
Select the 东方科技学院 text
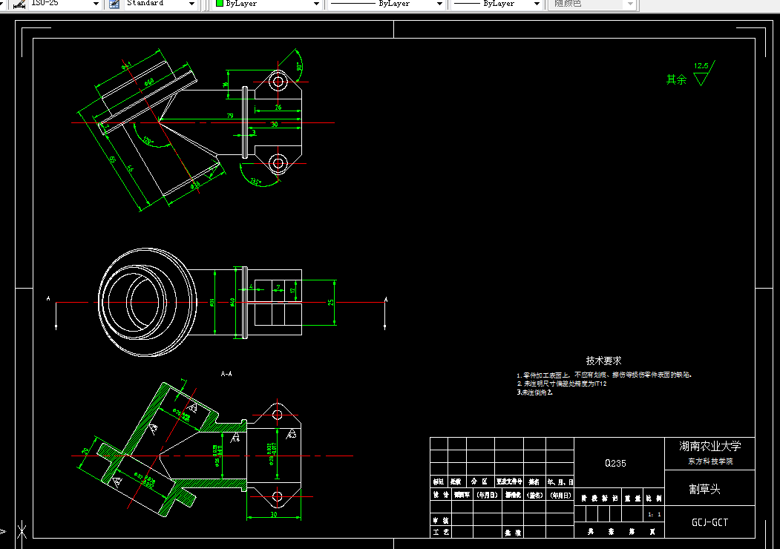pyautogui.click(x=710, y=461)
